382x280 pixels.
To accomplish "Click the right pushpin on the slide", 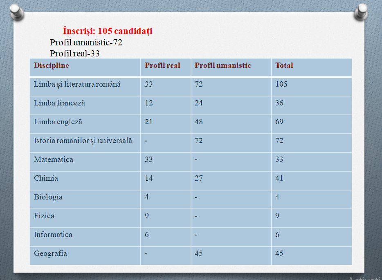I will [361, 11].
